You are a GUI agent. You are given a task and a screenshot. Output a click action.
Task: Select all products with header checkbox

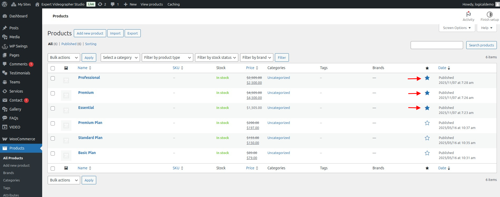point(53,68)
